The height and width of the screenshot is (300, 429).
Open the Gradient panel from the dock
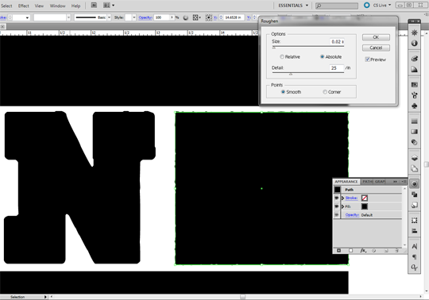click(414, 132)
